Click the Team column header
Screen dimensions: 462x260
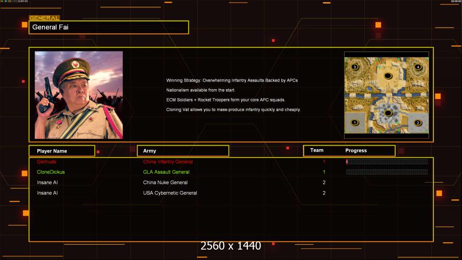point(317,150)
